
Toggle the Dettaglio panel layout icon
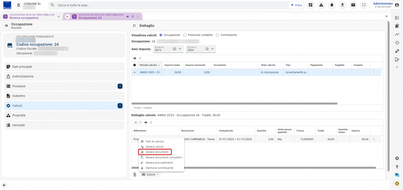134,26
